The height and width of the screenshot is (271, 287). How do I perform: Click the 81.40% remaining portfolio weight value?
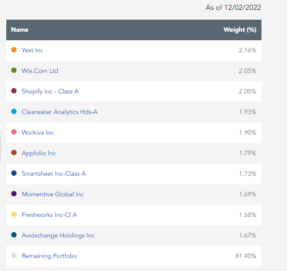point(246,256)
